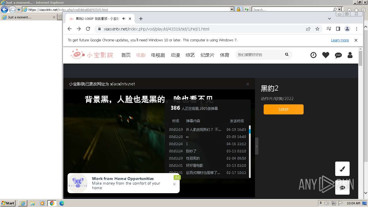The width and height of the screenshot is (368, 207).
Task: Expand the Internet Explorer address bar dropdown
Action: click(x=232, y=9)
